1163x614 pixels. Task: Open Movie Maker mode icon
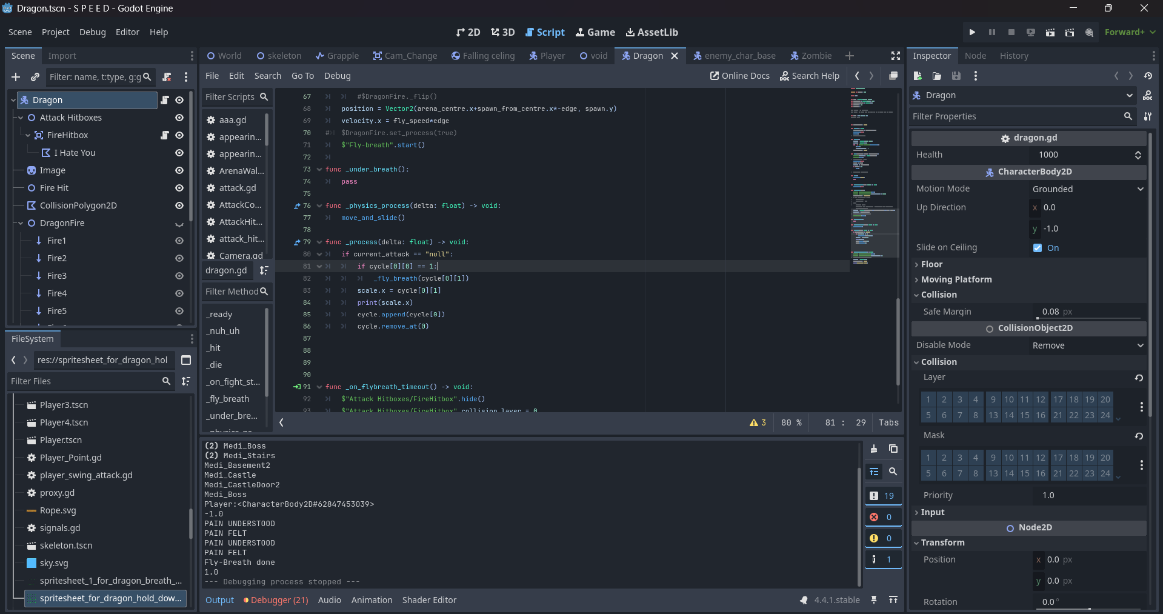click(1089, 32)
